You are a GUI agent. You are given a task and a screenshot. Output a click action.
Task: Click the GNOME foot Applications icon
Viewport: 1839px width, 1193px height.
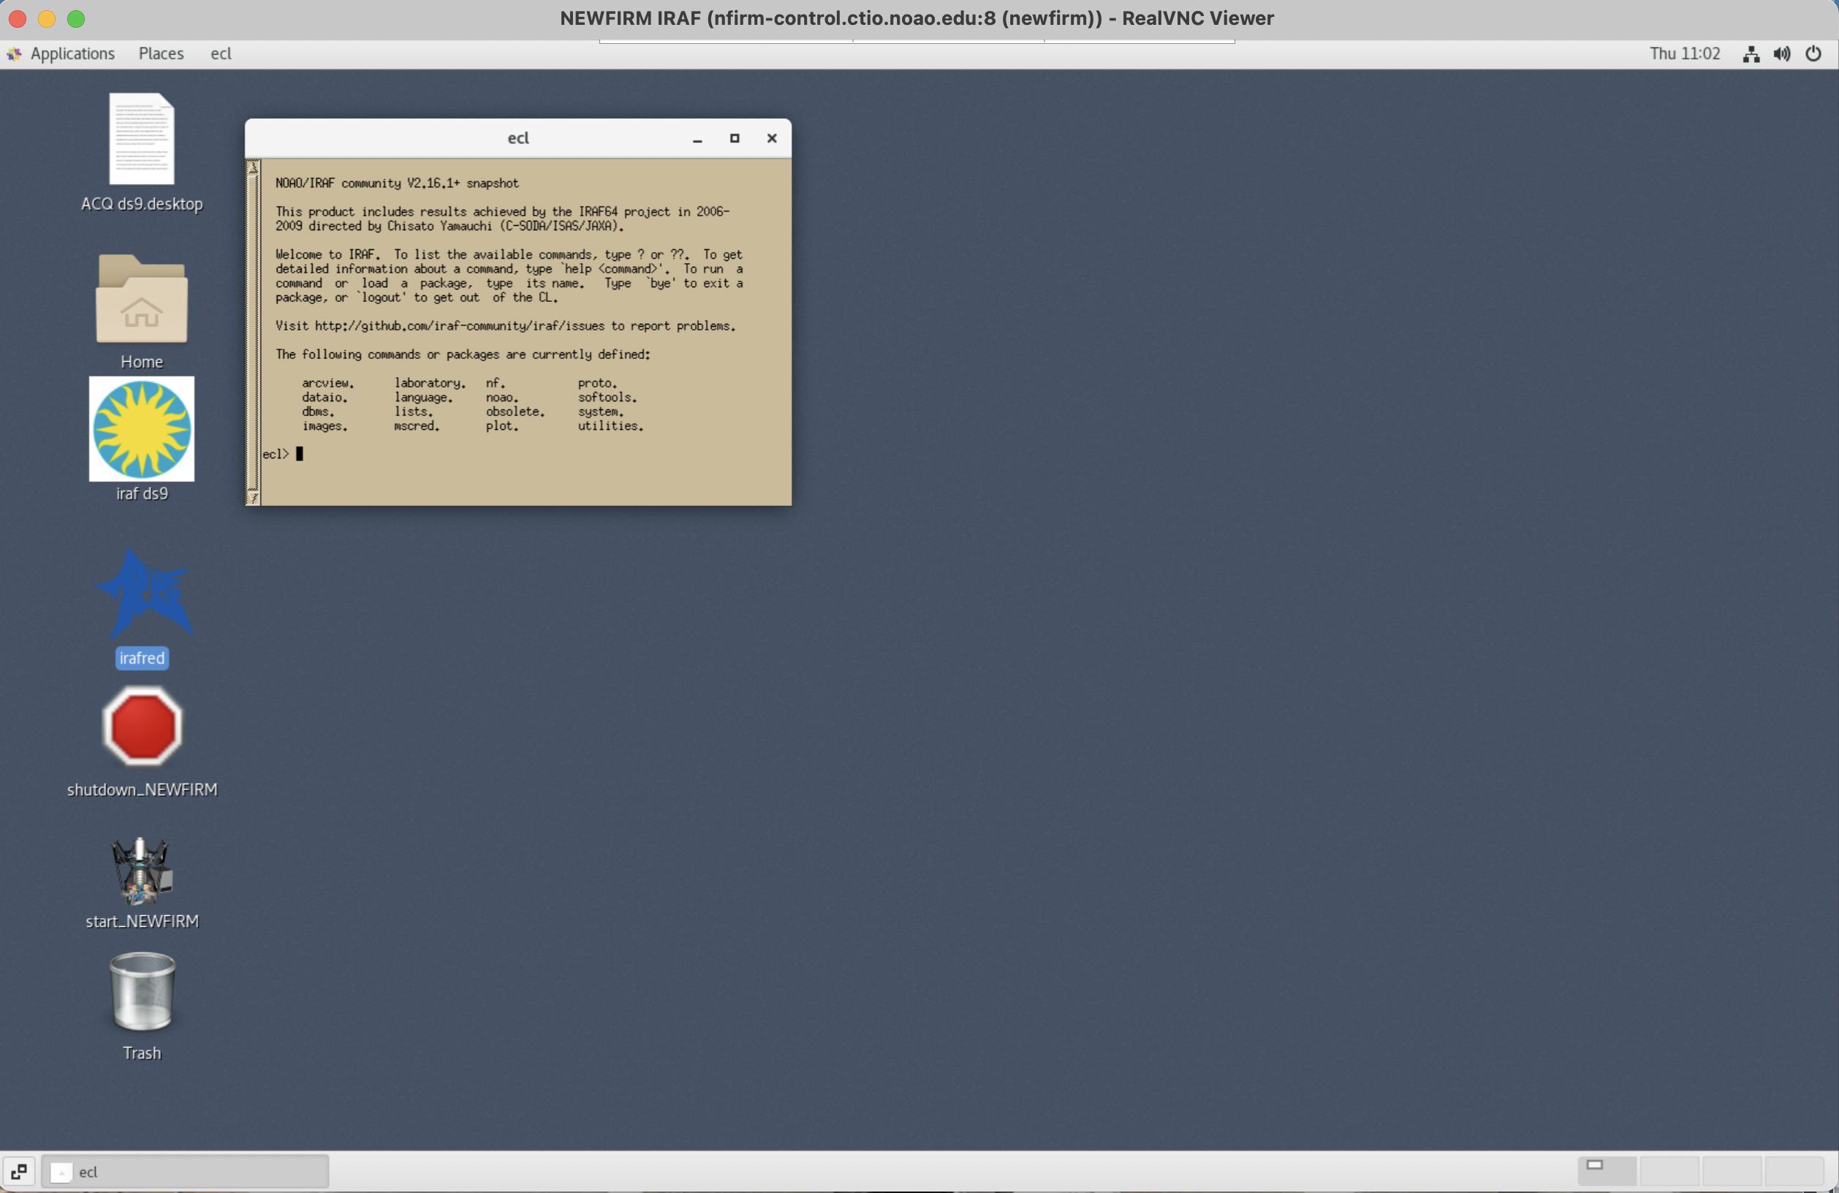[x=14, y=54]
